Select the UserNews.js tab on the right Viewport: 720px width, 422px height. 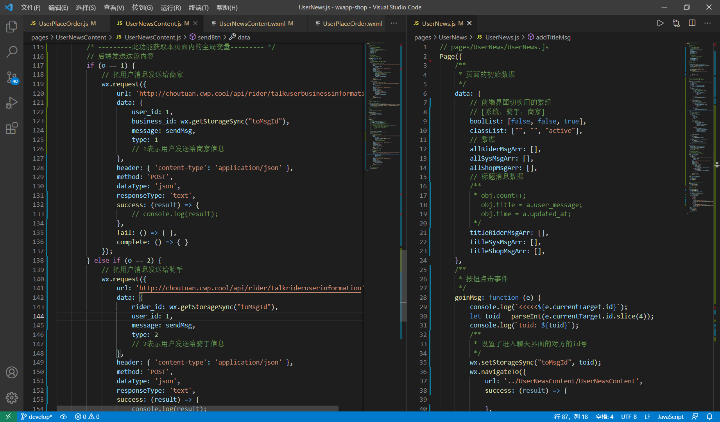coord(442,23)
